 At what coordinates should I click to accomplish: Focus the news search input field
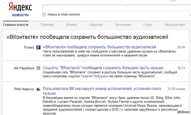pos(115,7)
